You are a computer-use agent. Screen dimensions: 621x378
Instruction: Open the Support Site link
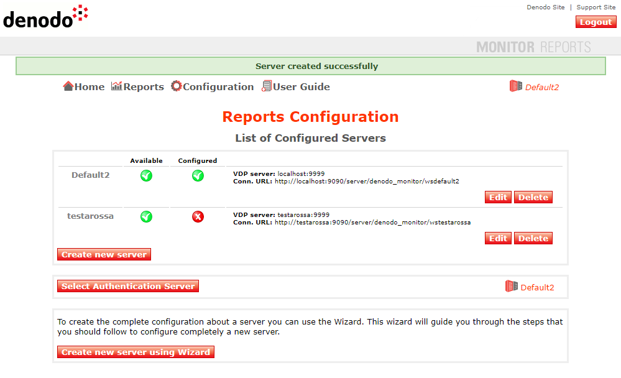tap(596, 7)
